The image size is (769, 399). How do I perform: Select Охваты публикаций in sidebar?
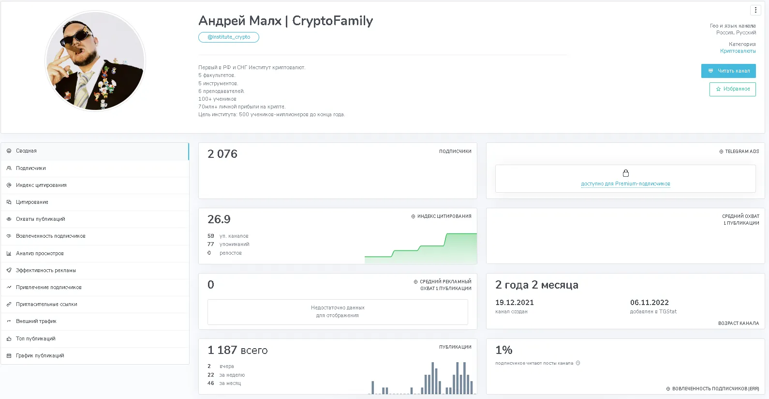(95, 219)
